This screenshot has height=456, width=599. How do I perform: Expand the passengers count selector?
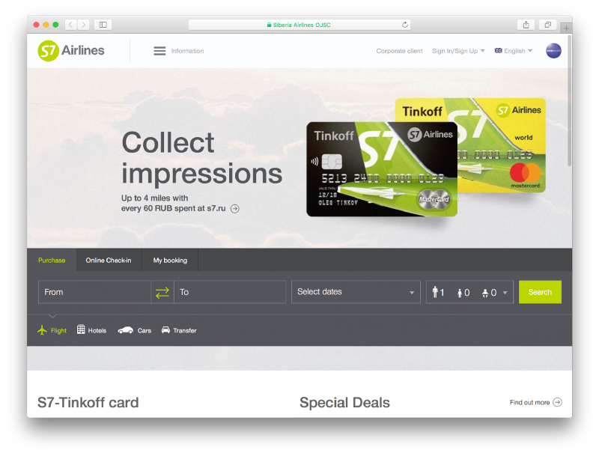tap(469, 292)
